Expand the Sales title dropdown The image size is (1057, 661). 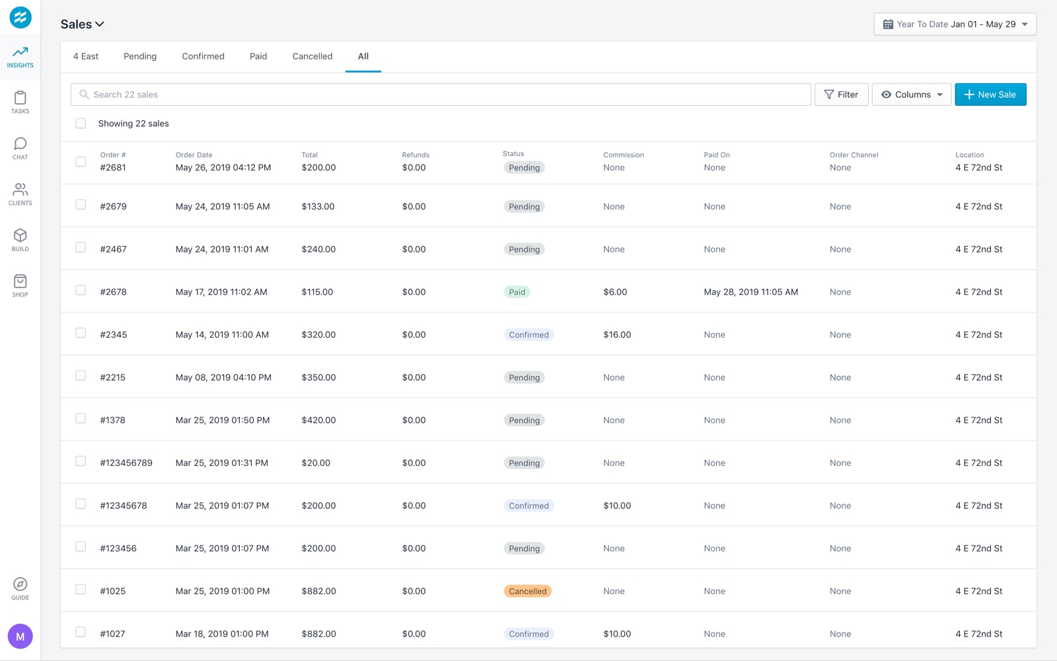(x=83, y=24)
